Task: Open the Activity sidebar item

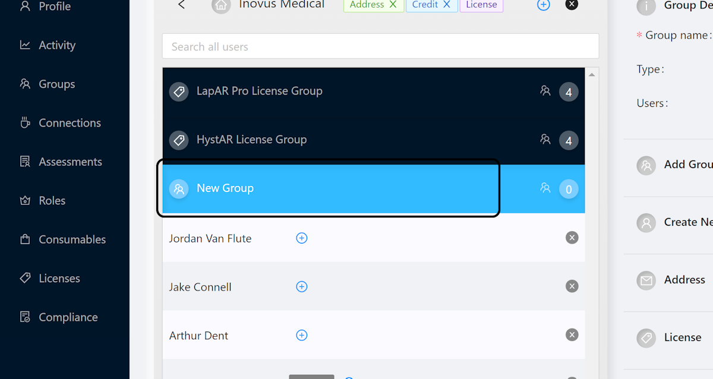Action: tap(48, 45)
